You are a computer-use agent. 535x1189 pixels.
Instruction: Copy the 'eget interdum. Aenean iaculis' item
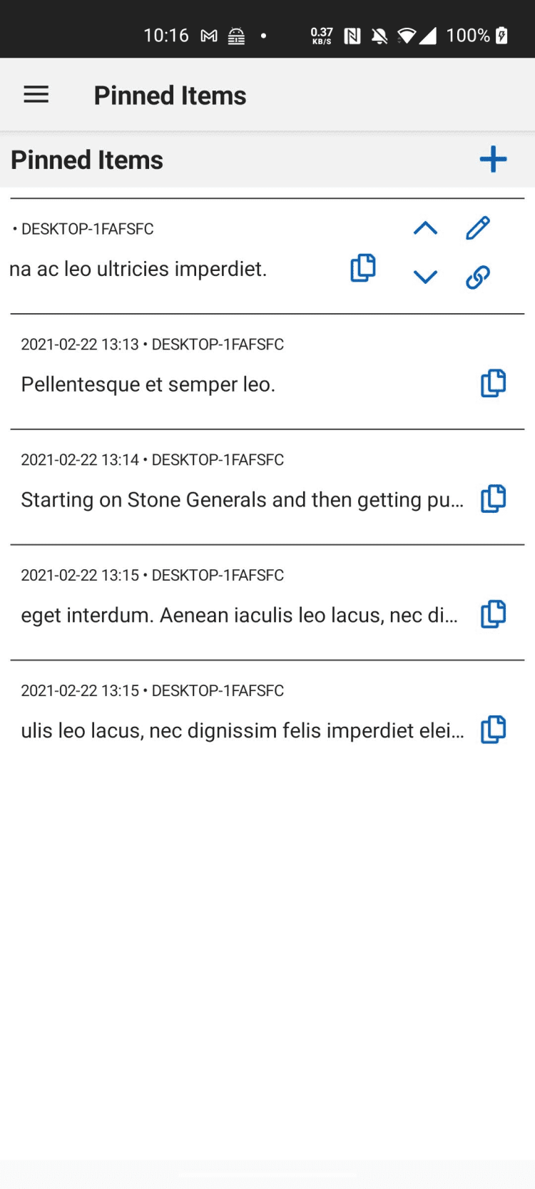(493, 614)
